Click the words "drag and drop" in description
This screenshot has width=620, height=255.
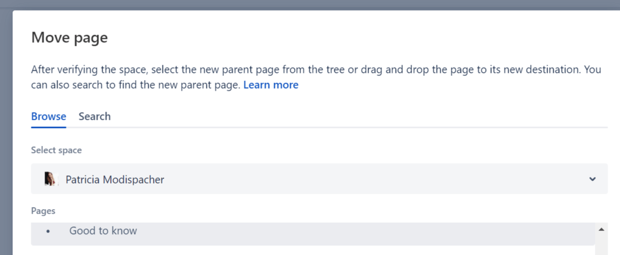tap(409, 69)
